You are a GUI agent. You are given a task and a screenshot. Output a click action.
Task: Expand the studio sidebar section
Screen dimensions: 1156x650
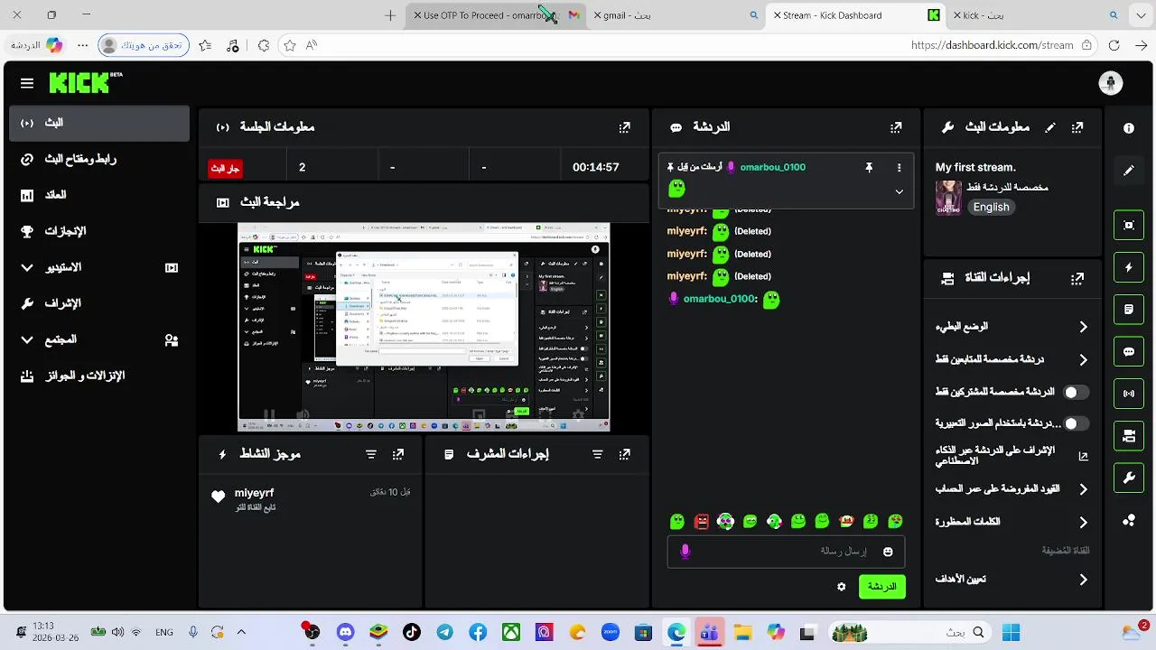coord(99,268)
